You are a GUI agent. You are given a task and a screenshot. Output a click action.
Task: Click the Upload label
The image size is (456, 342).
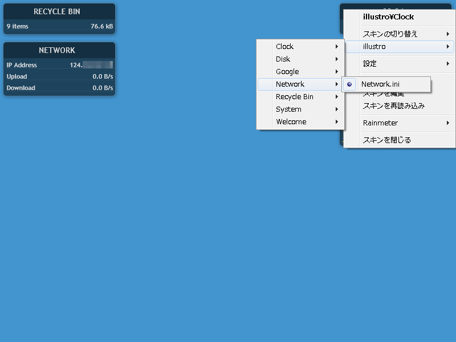click(17, 76)
